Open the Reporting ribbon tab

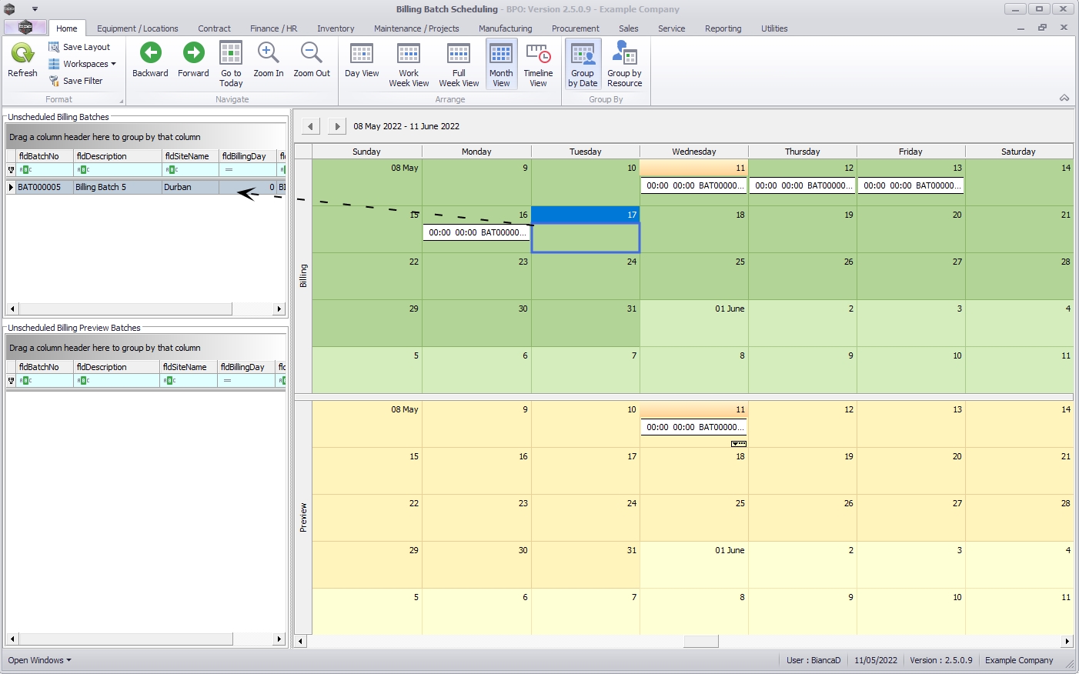pyautogui.click(x=723, y=28)
